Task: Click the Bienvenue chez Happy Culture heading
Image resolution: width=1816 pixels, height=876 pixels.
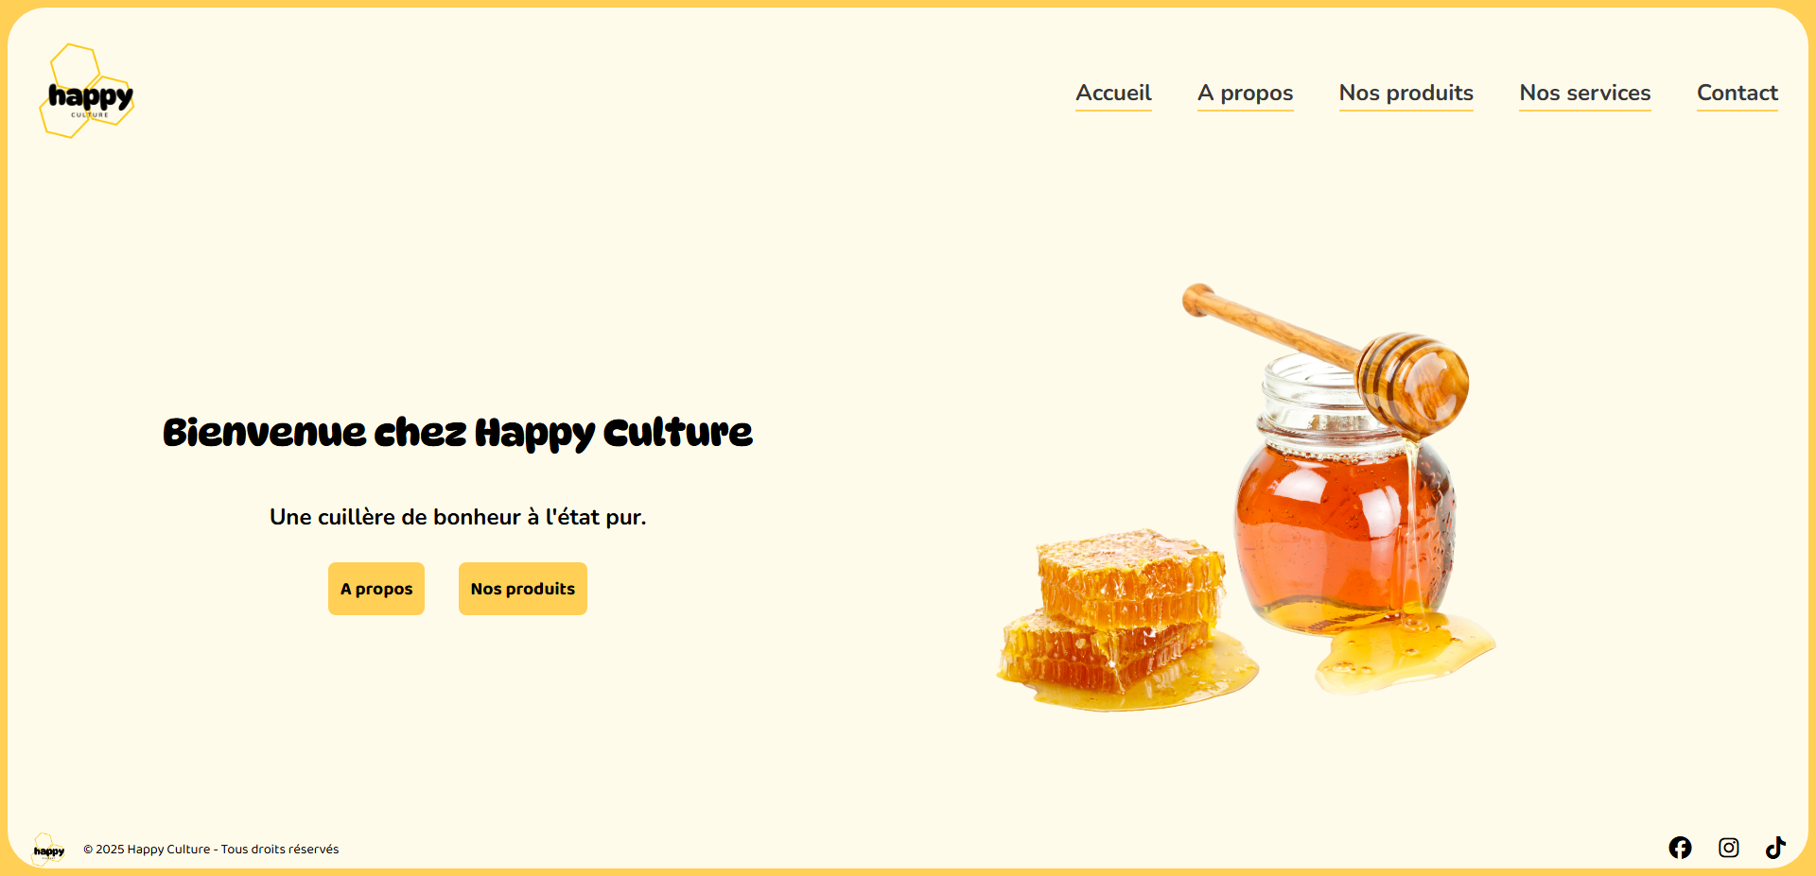Action: 458,433
